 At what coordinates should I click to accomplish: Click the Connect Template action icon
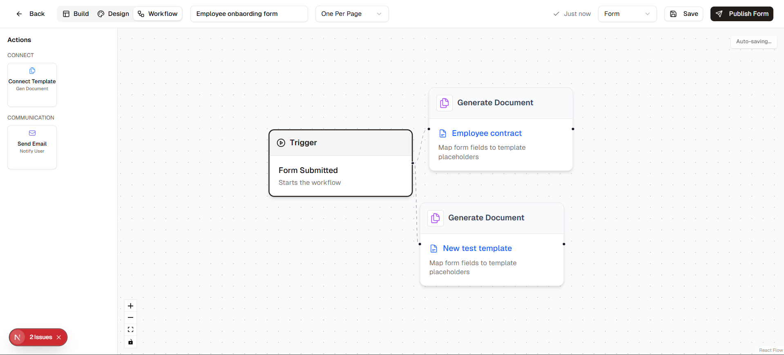(x=32, y=71)
